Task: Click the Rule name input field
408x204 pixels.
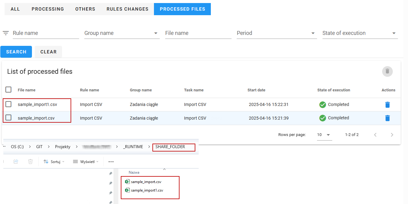Action: coord(46,33)
